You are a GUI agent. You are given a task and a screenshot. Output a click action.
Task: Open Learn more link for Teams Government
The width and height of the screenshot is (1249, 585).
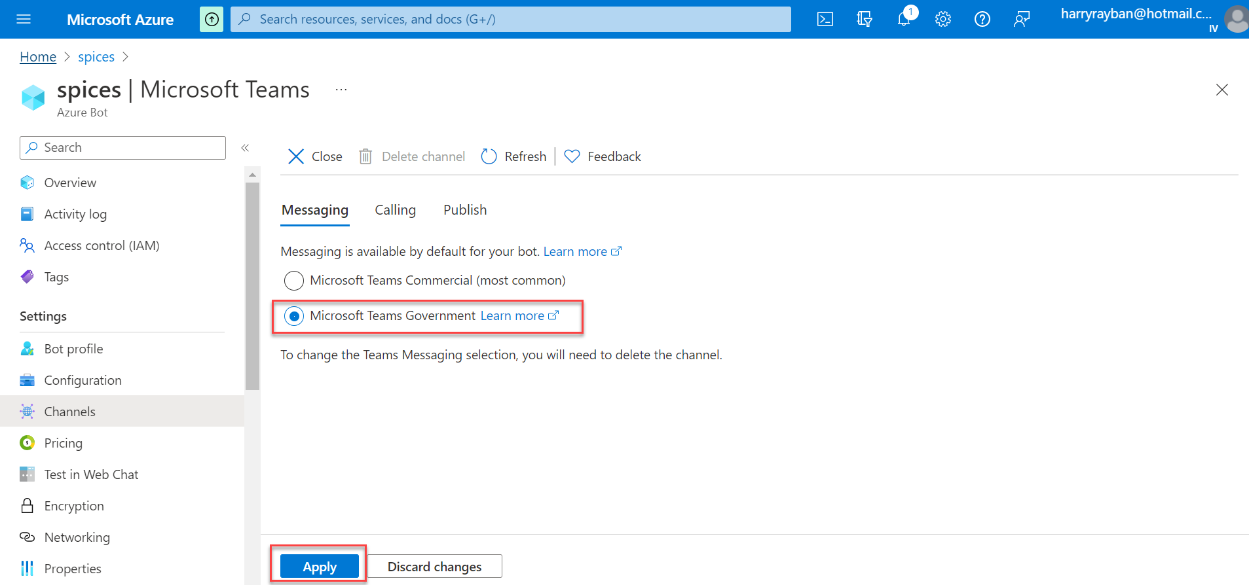pos(519,315)
